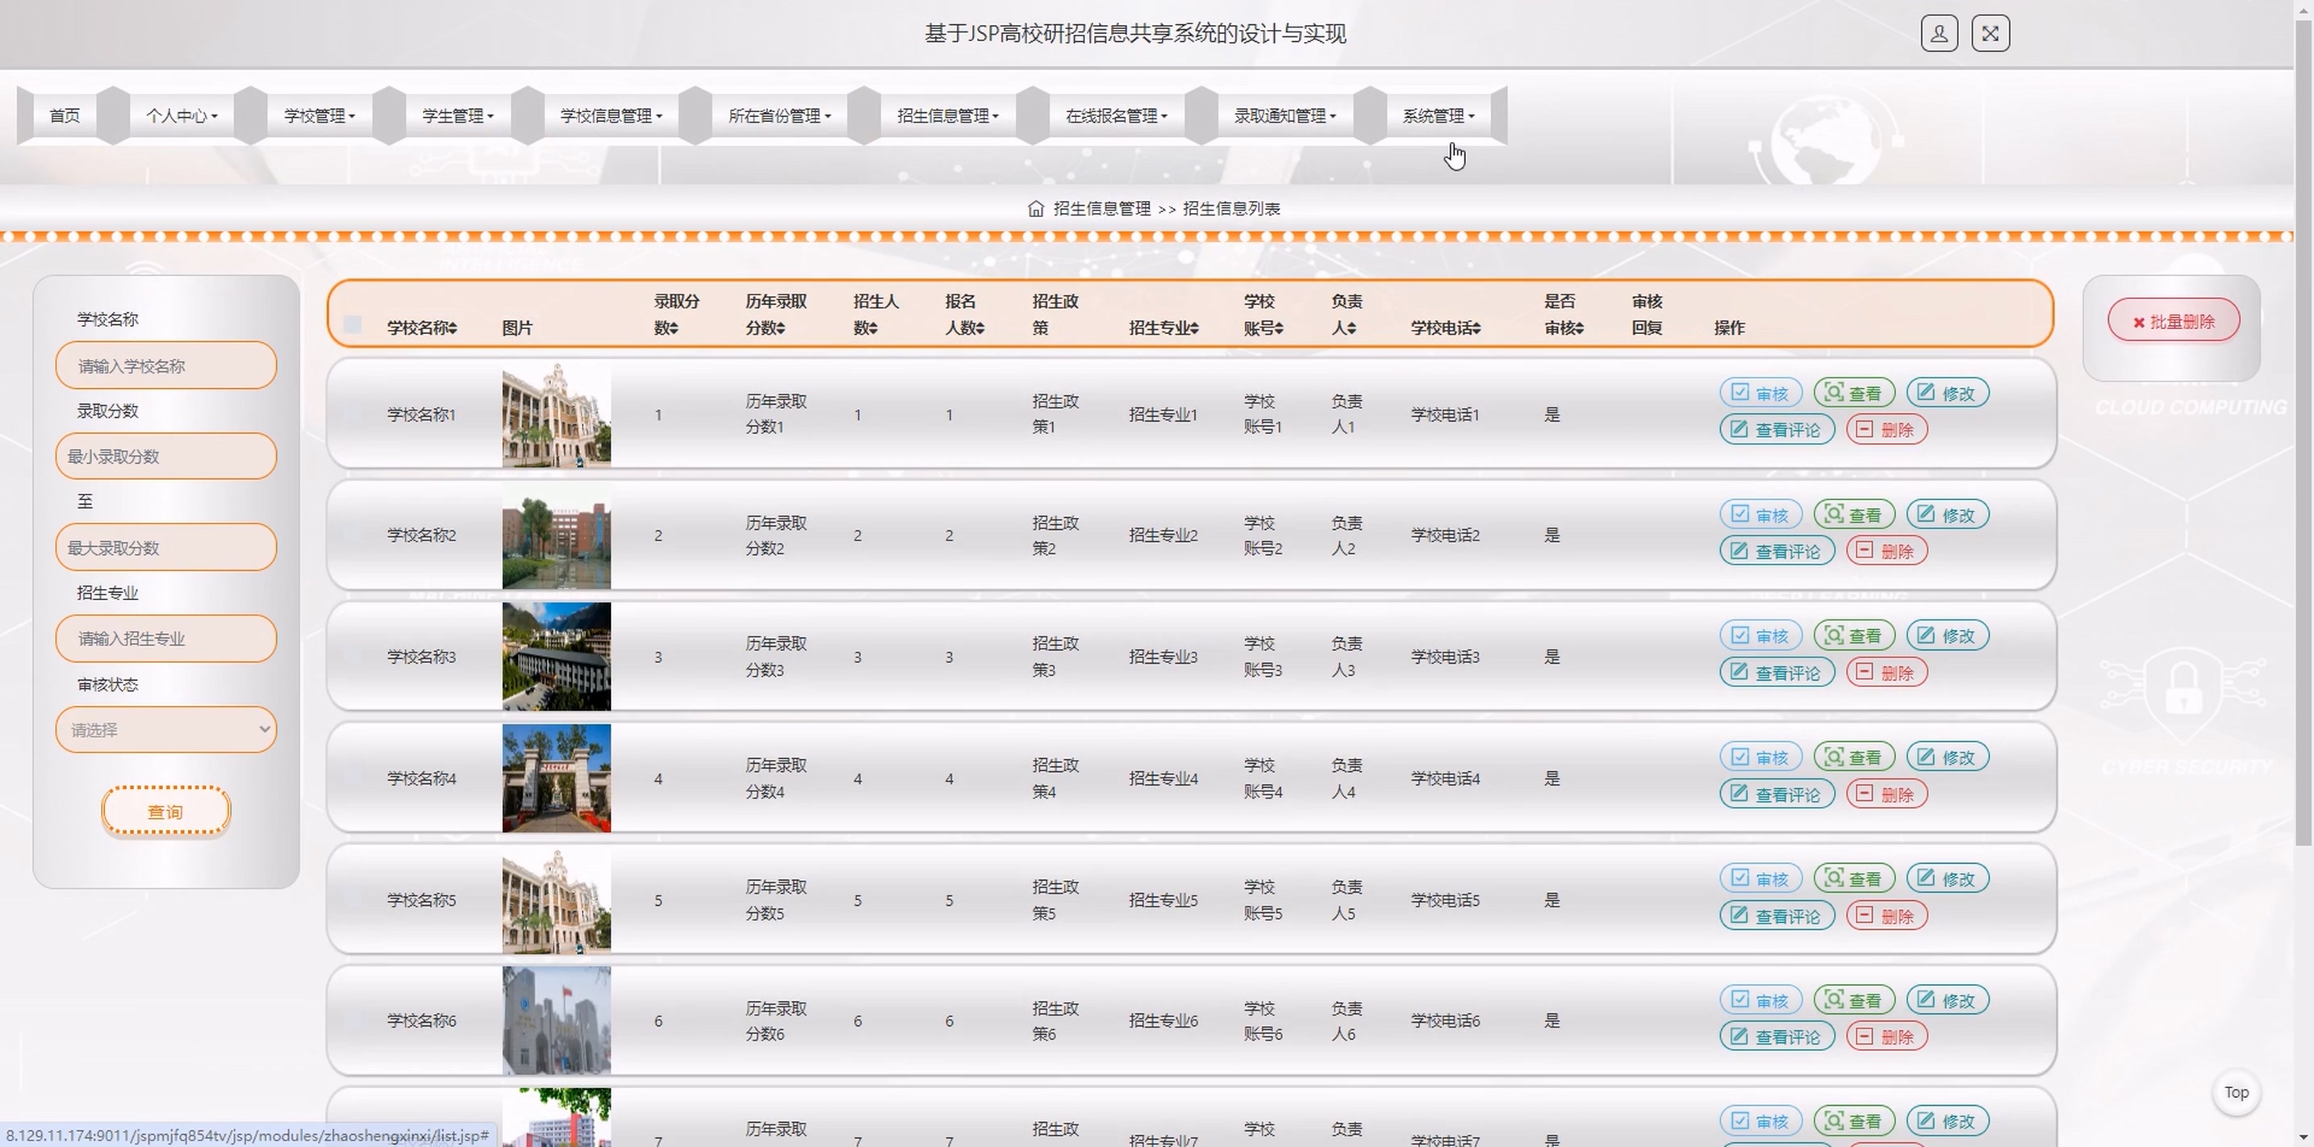Click the 查询 search button
The width and height of the screenshot is (2314, 1147).
coord(165,812)
